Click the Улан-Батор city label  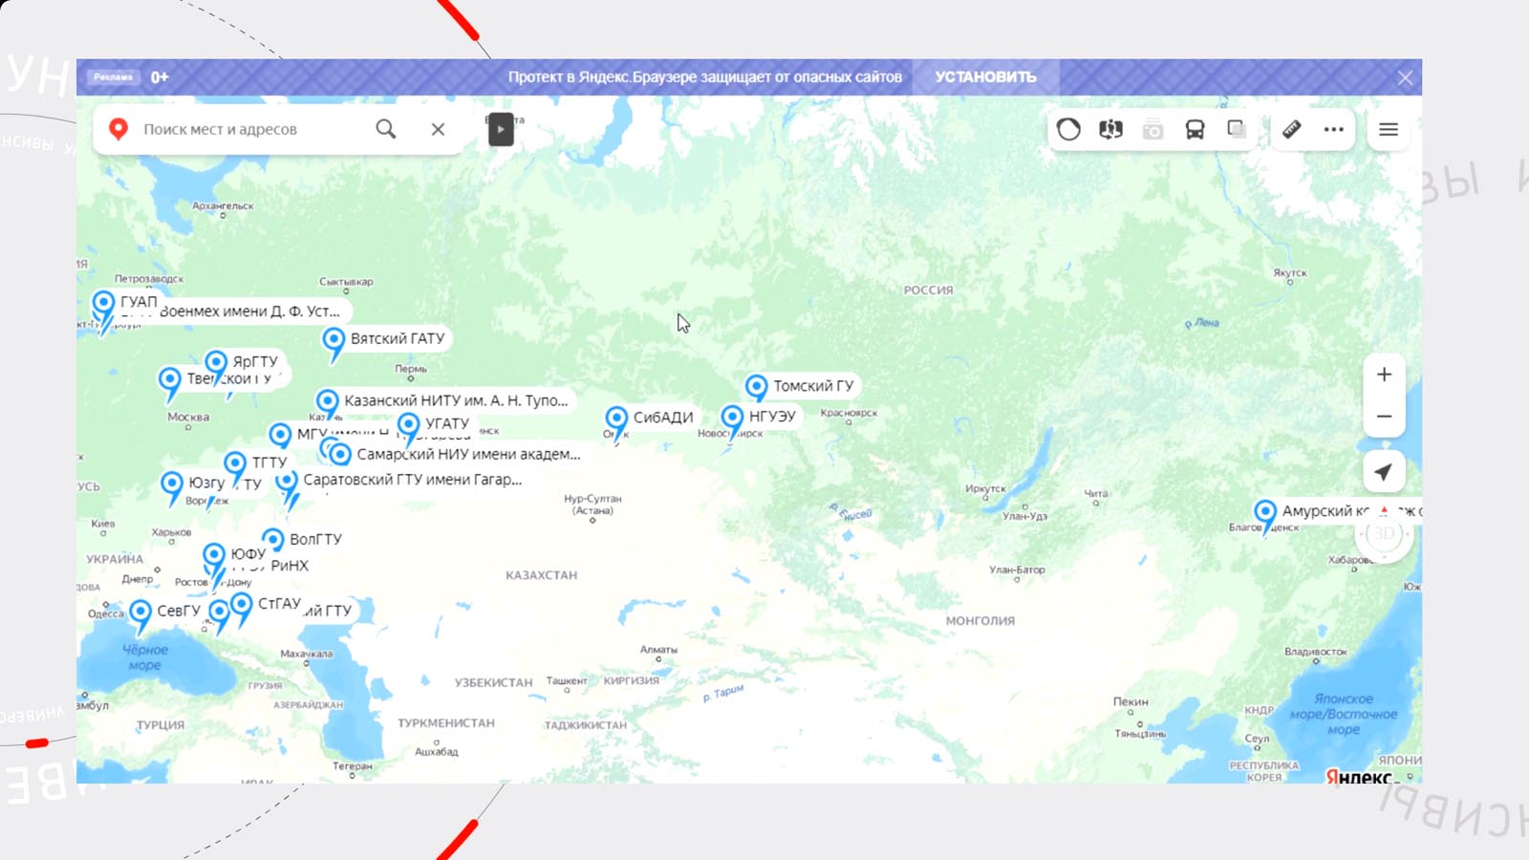pos(1017,570)
